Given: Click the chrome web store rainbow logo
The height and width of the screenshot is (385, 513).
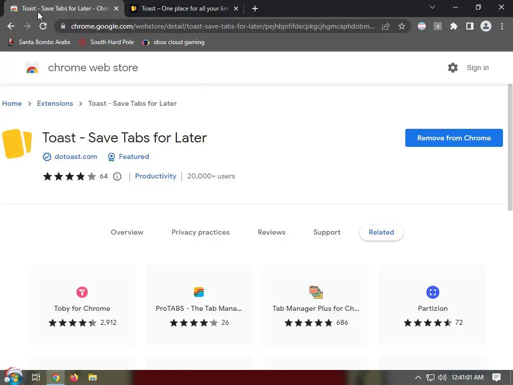Looking at the screenshot, I should (32, 68).
